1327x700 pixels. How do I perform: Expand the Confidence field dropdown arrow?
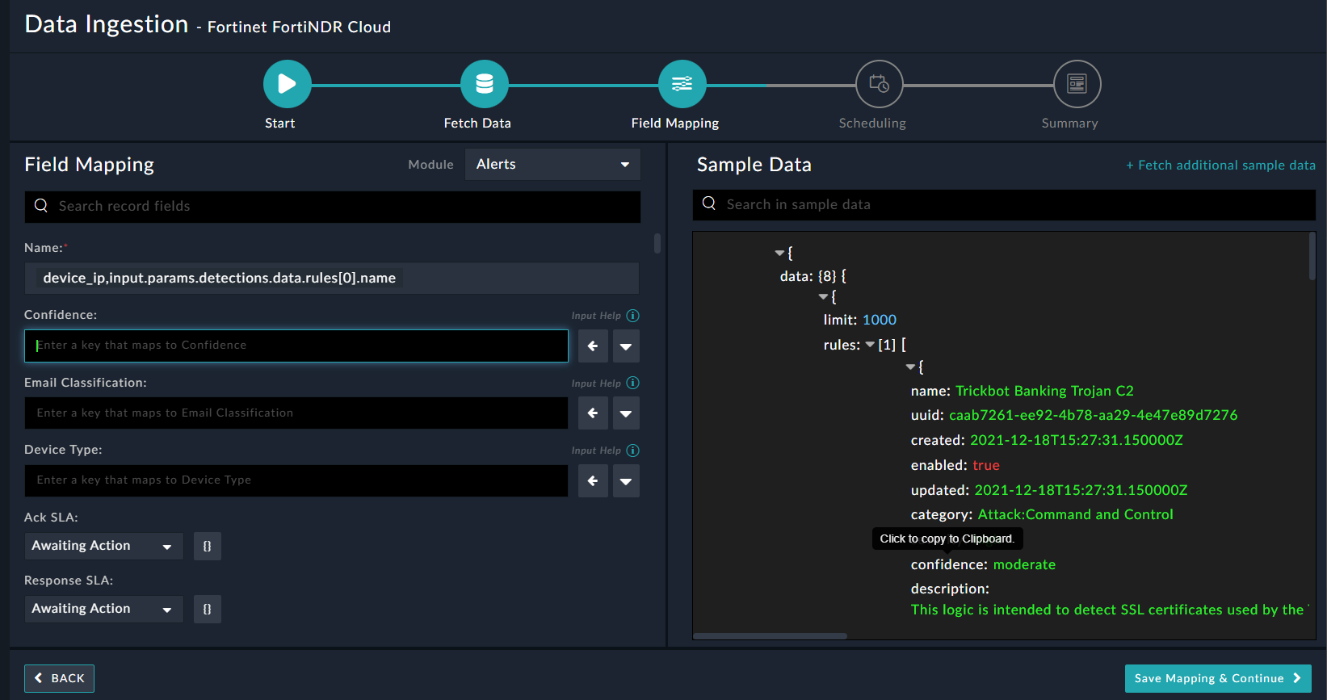tap(626, 346)
